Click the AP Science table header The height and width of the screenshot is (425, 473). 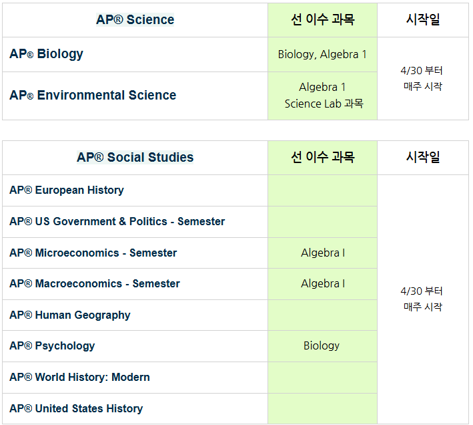pyautogui.click(x=135, y=20)
